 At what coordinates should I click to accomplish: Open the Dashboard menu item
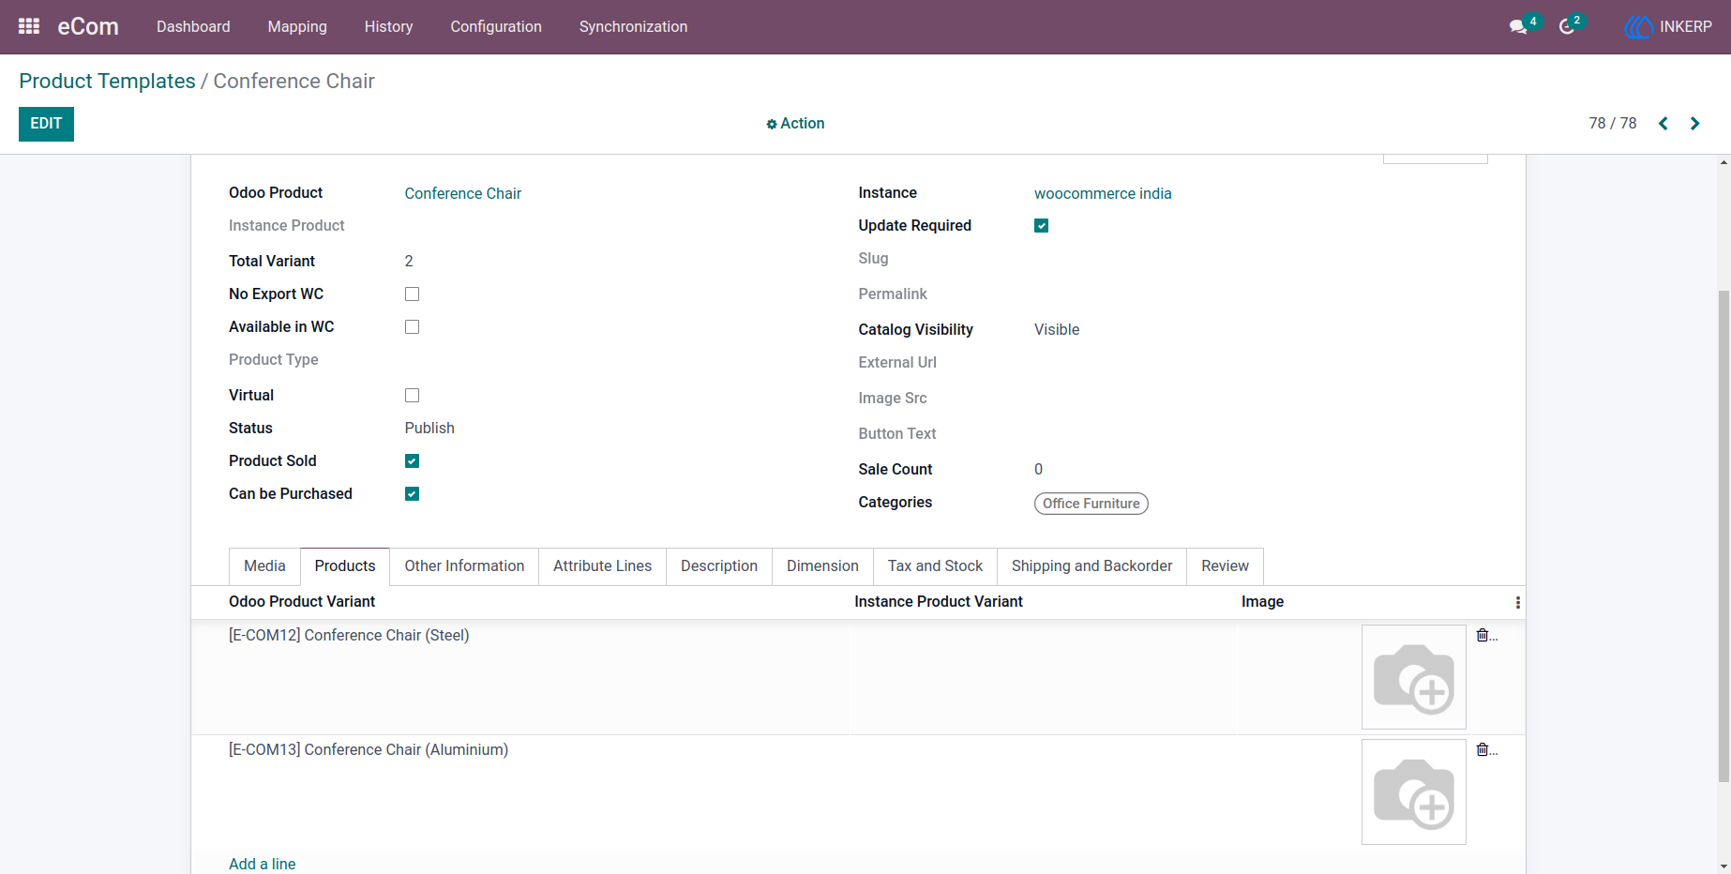pyautogui.click(x=193, y=27)
